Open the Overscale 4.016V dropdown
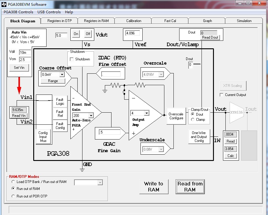The width and height of the screenshot is (268, 215). click(161, 75)
